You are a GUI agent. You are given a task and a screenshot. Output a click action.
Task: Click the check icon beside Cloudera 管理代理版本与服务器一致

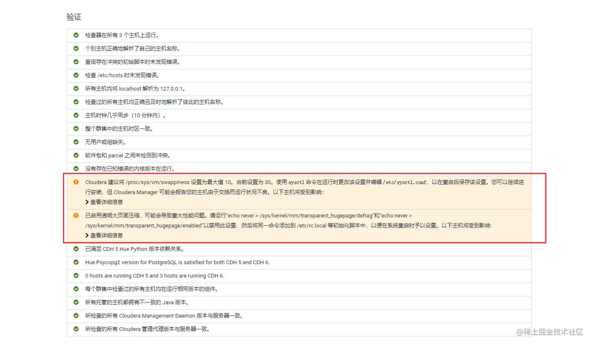tap(76, 329)
